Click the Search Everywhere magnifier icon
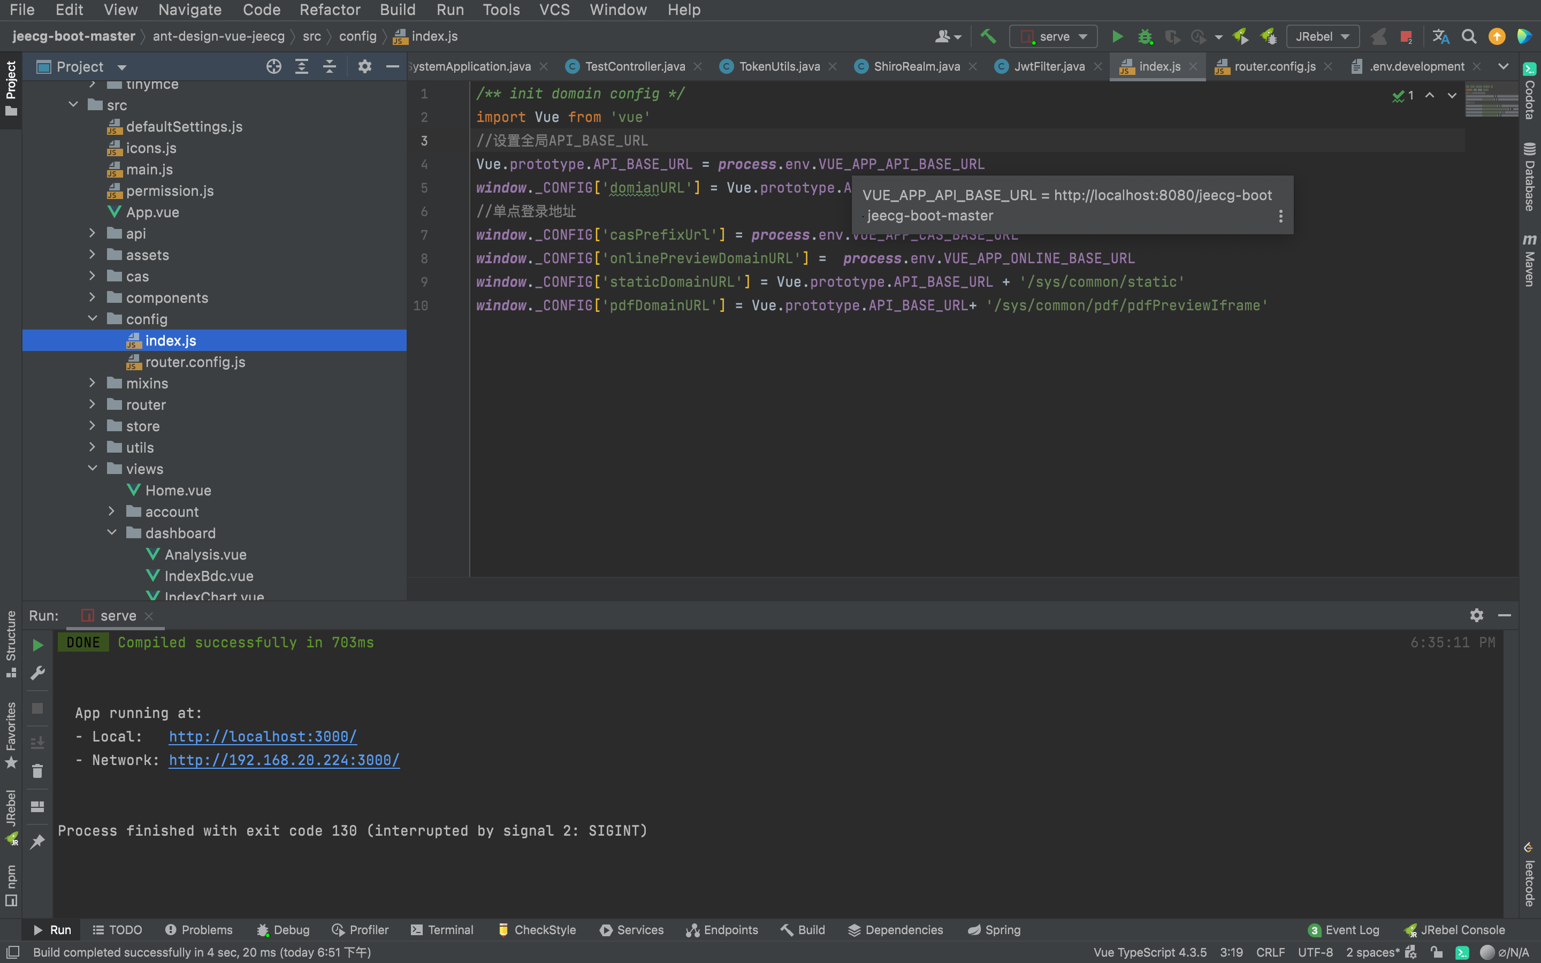Viewport: 1541px width, 963px height. click(x=1468, y=36)
